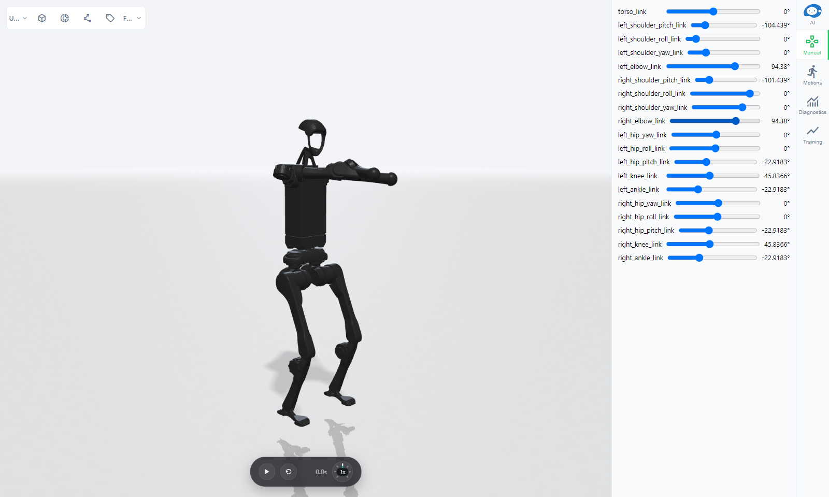This screenshot has height=497, width=829.
Task: Click the left_shoulder_yaw_link slider
Action: (x=724, y=52)
